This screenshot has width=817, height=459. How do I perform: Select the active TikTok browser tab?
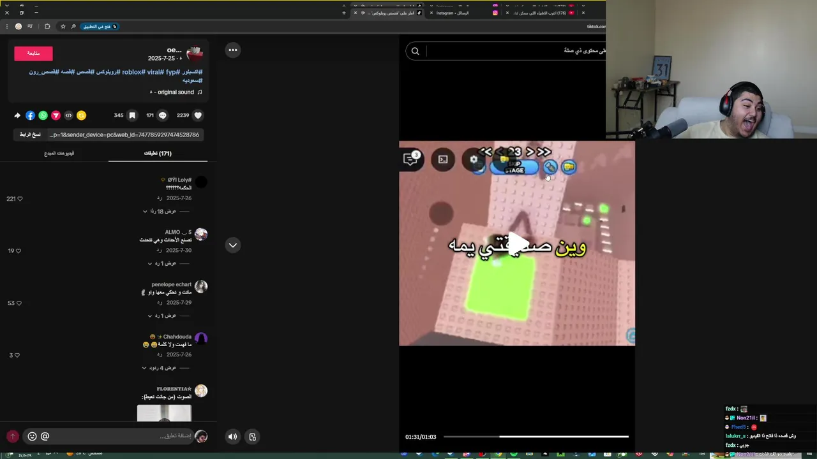point(388,13)
